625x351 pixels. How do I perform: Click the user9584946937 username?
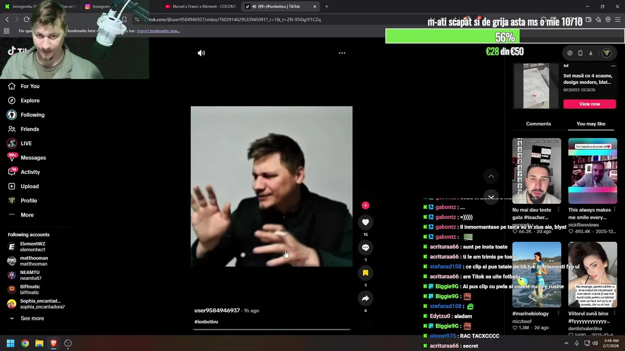(x=217, y=311)
